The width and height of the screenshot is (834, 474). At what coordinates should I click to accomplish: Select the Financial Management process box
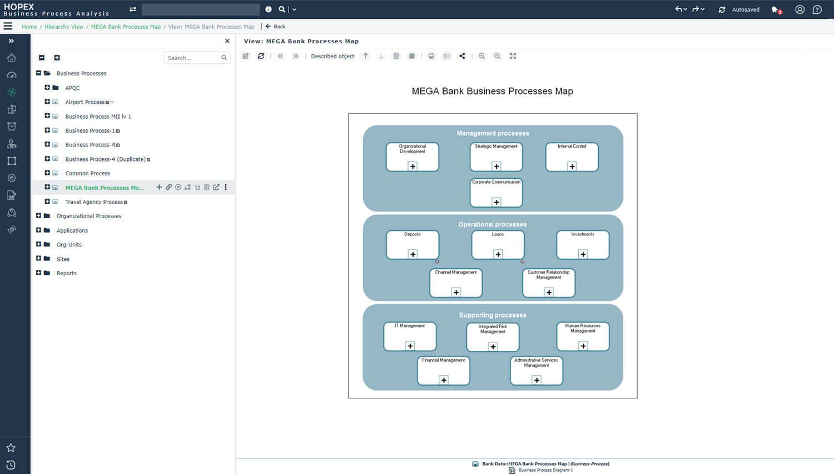click(444, 371)
